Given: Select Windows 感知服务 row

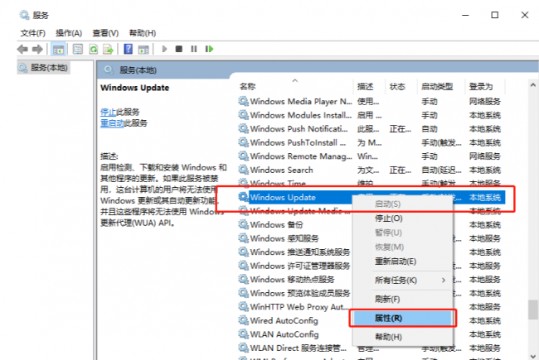Looking at the screenshot, I should 295,238.
